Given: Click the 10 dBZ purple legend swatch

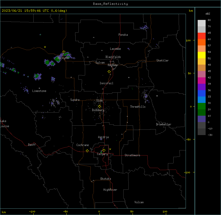Looking at the screenshot, I should coord(202,119).
